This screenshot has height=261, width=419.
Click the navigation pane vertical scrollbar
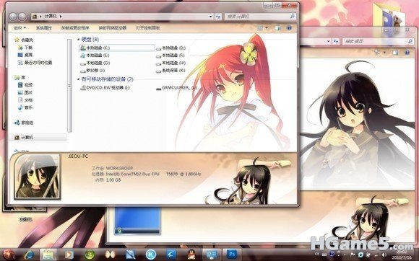coord(69,85)
